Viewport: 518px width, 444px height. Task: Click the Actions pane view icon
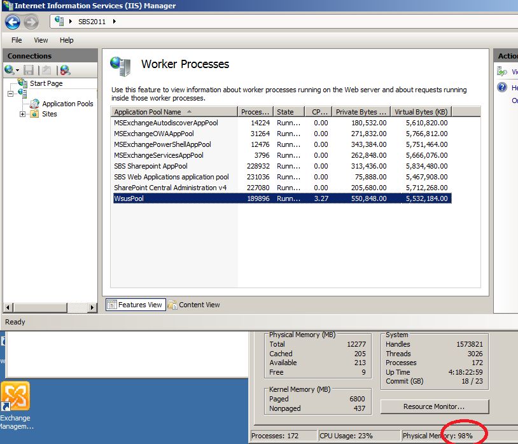tap(502, 71)
